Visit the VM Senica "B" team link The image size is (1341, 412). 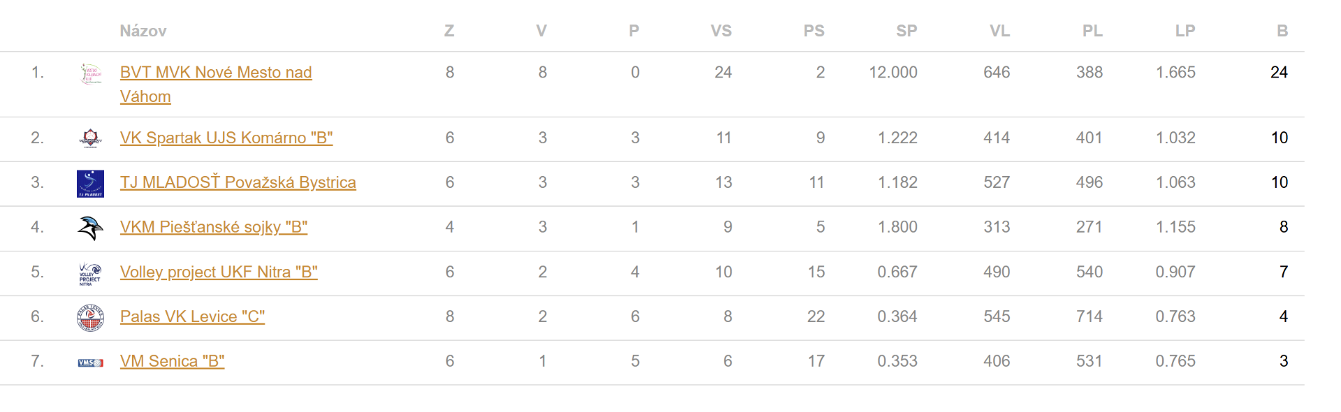(172, 362)
